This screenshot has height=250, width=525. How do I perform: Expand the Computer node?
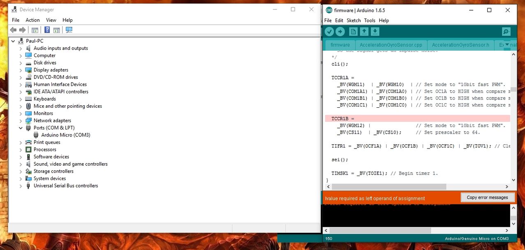pos(21,56)
